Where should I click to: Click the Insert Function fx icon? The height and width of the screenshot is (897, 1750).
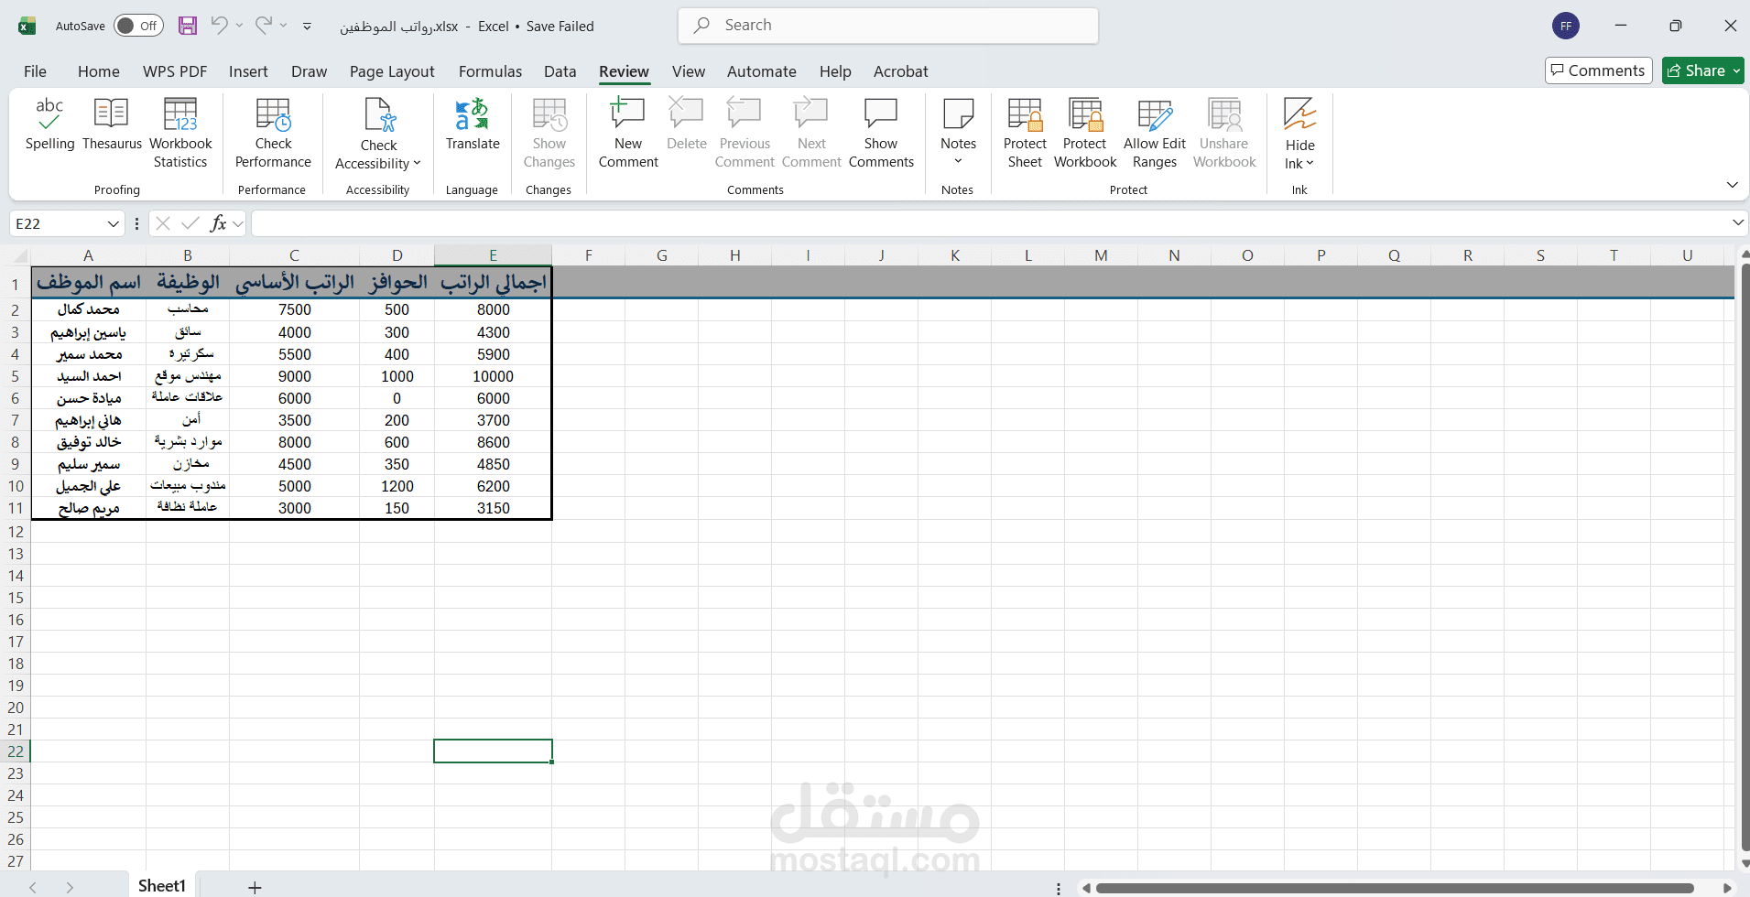pyautogui.click(x=218, y=223)
